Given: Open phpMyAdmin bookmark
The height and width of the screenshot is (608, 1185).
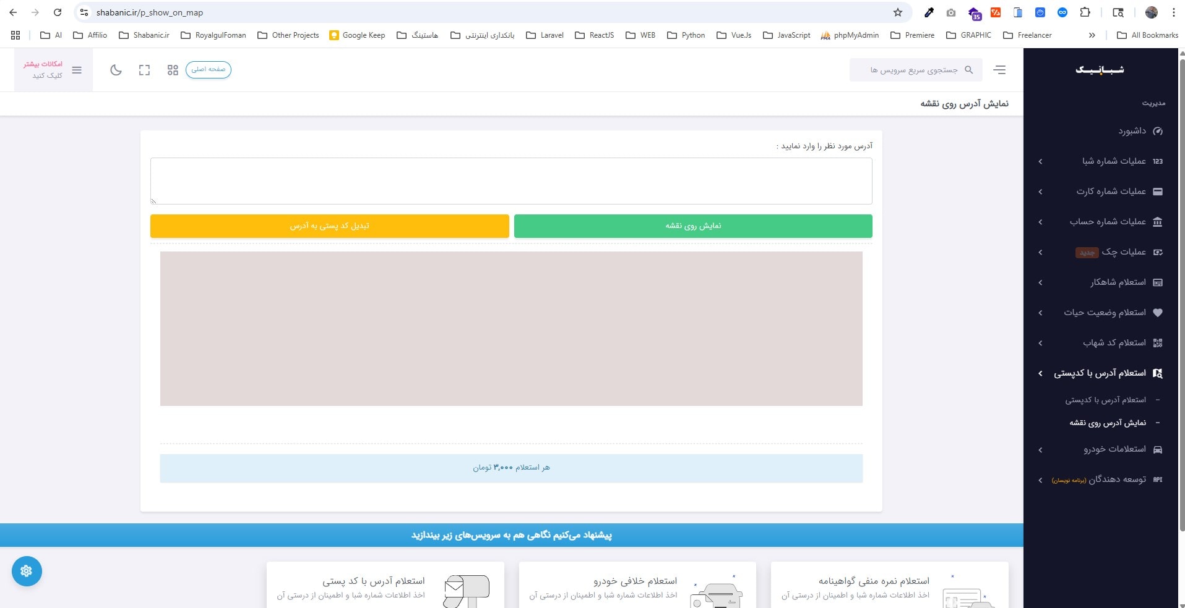Looking at the screenshot, I should click(x=850, y=35).
